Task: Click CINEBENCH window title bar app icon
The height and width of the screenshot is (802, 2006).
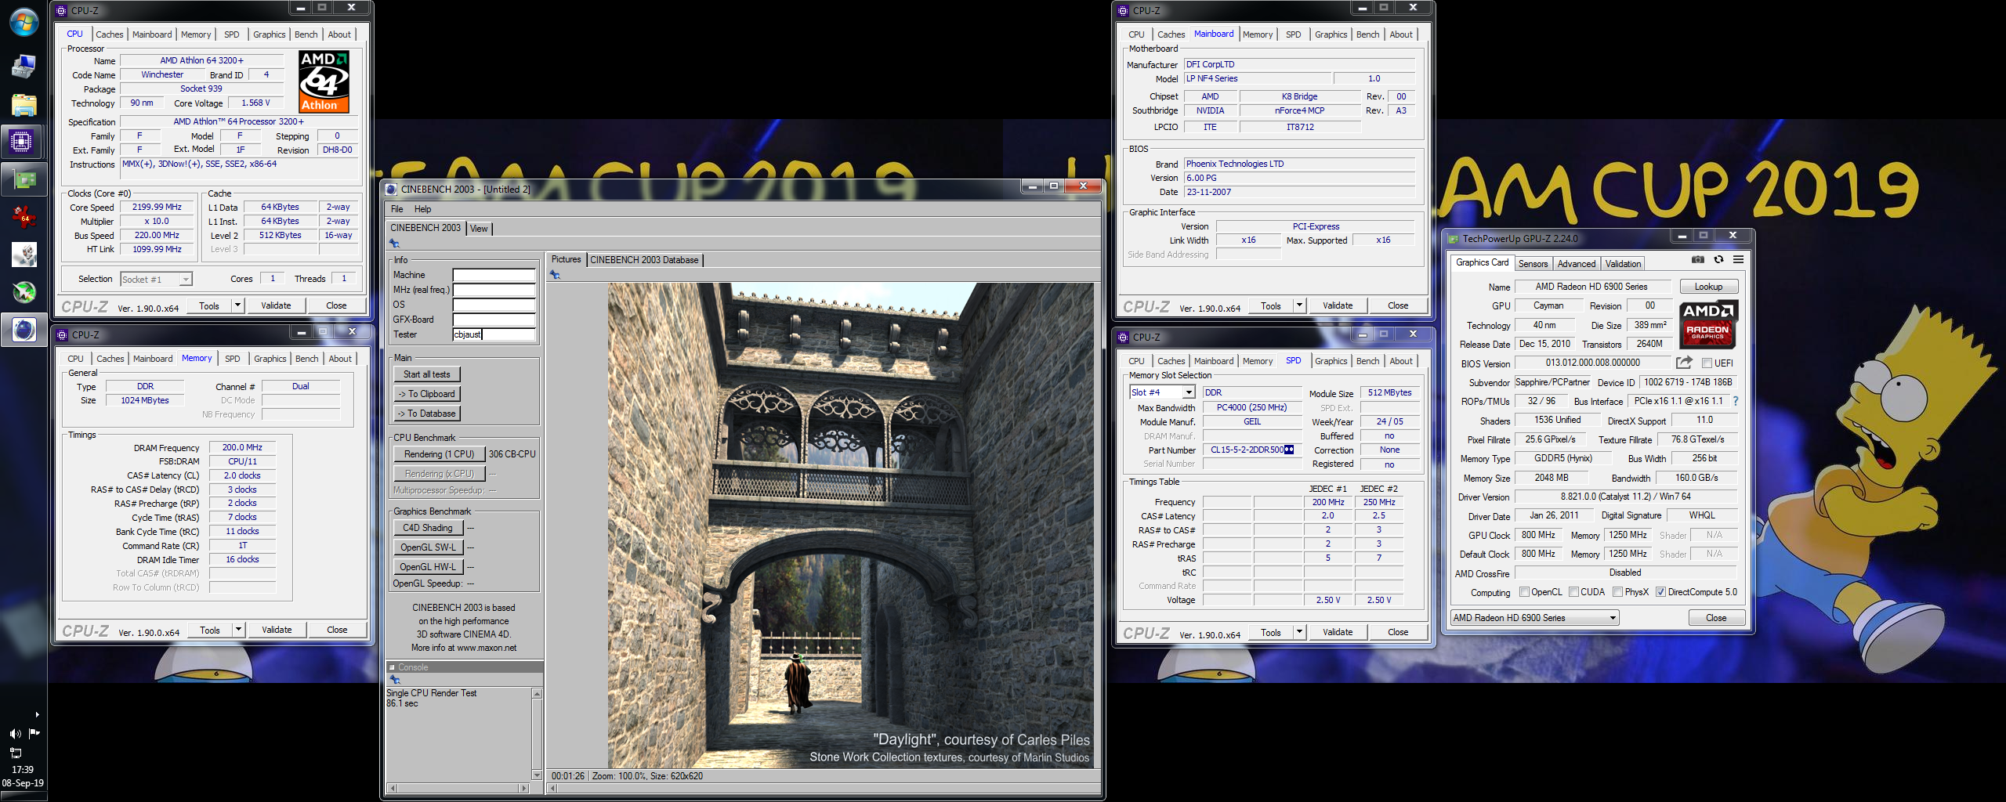Action: coord(391,189)
